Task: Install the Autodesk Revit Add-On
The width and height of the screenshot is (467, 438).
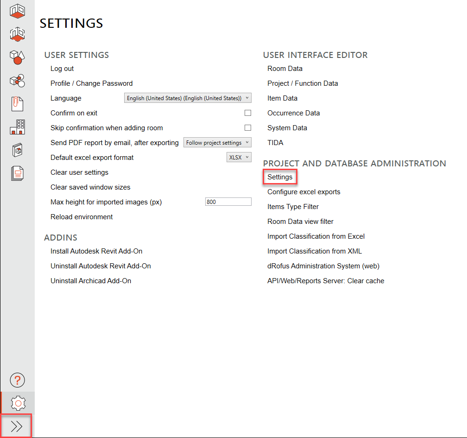Action: [96, 251]
